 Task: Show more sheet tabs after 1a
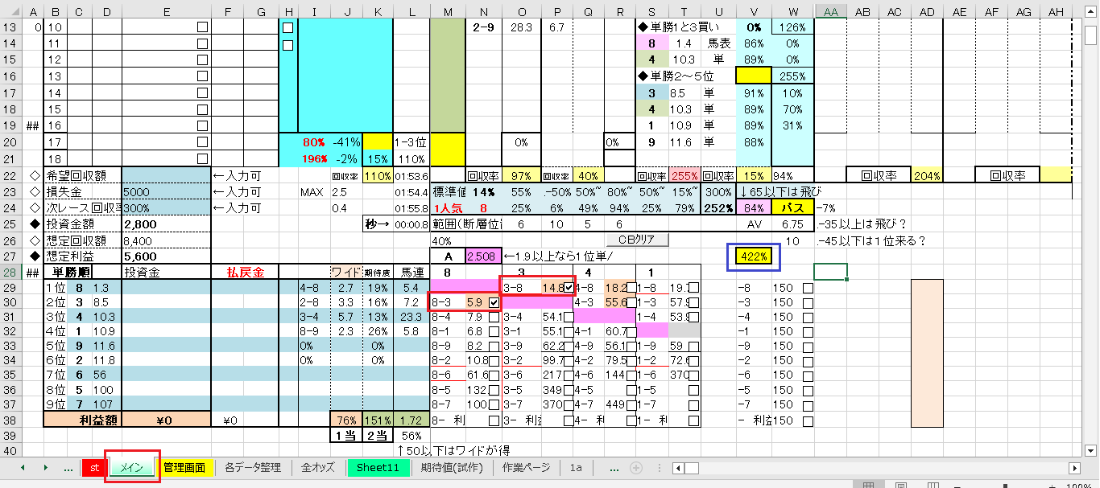614,468
